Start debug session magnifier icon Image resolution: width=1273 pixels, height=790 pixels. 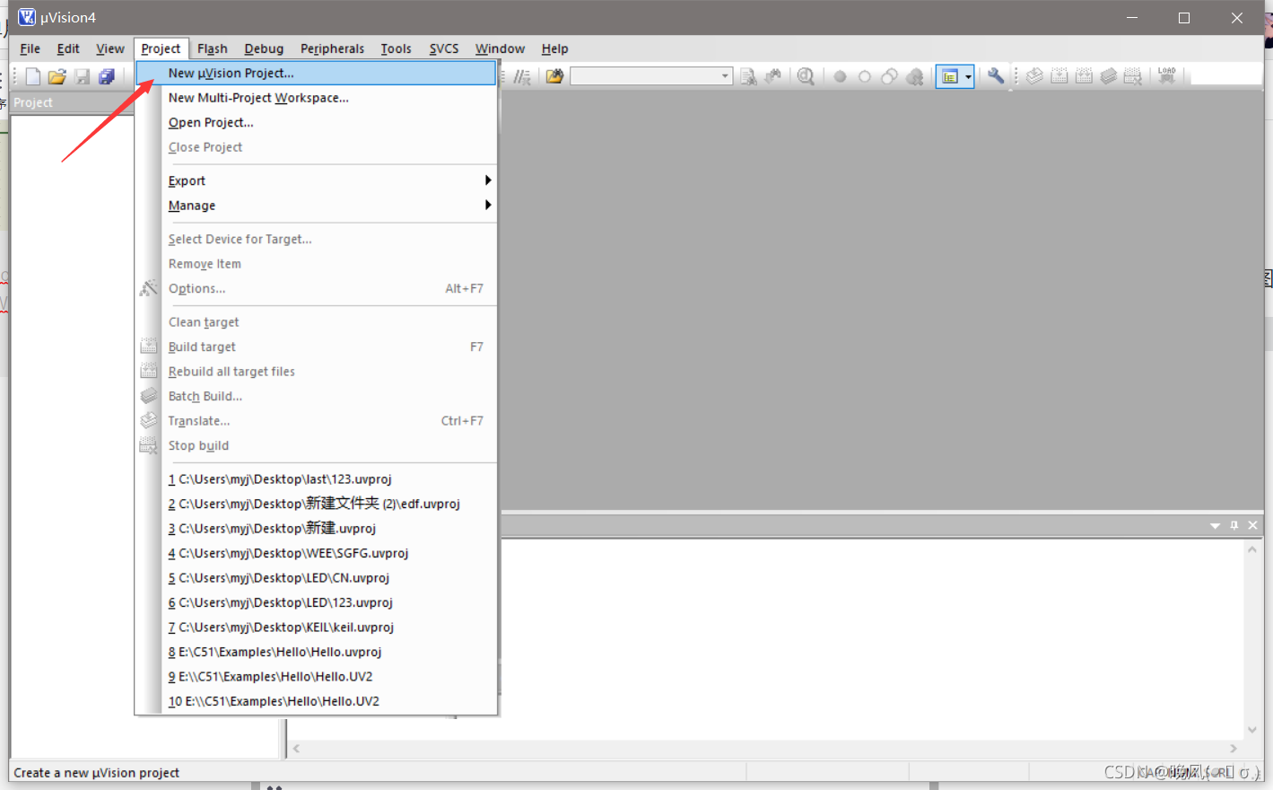(x=806, y=76)
